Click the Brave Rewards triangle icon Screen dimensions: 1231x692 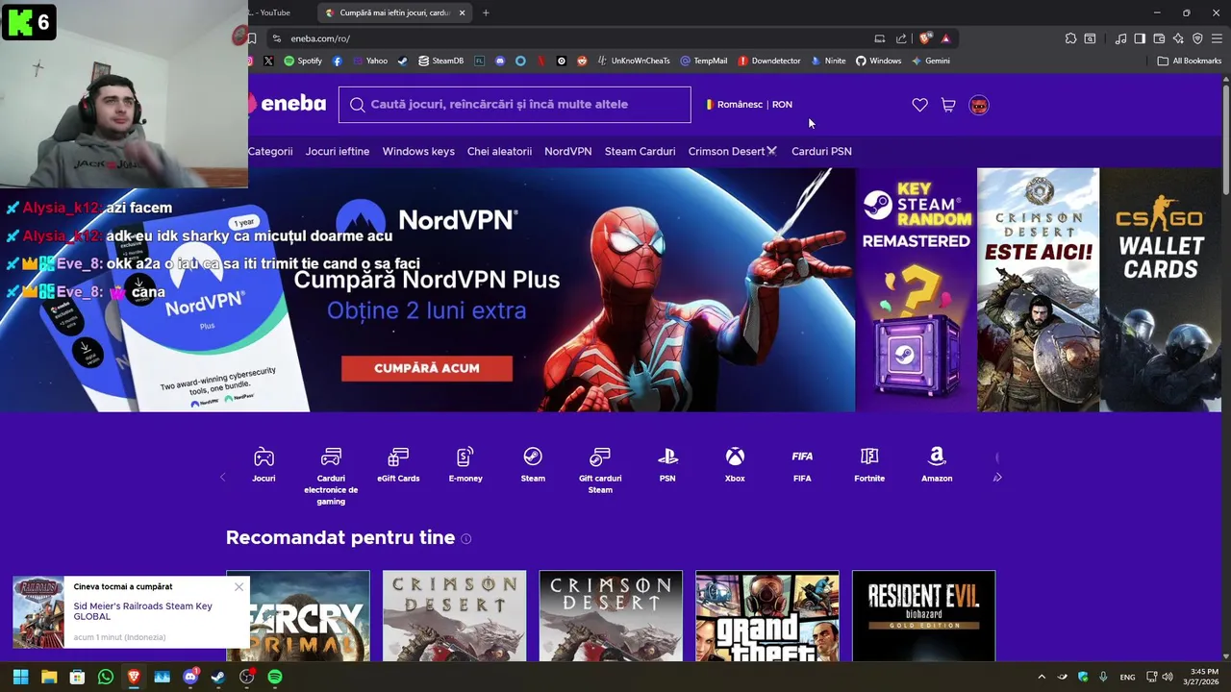(946, 38)
